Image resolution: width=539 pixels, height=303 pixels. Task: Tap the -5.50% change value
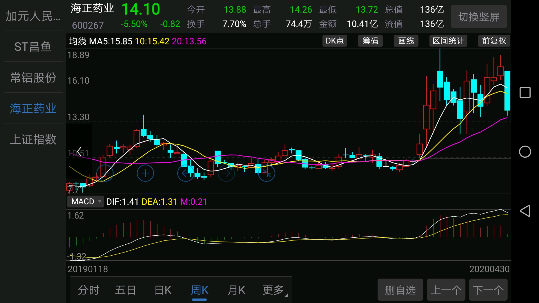pyautogui.click(x=134, y=24)
